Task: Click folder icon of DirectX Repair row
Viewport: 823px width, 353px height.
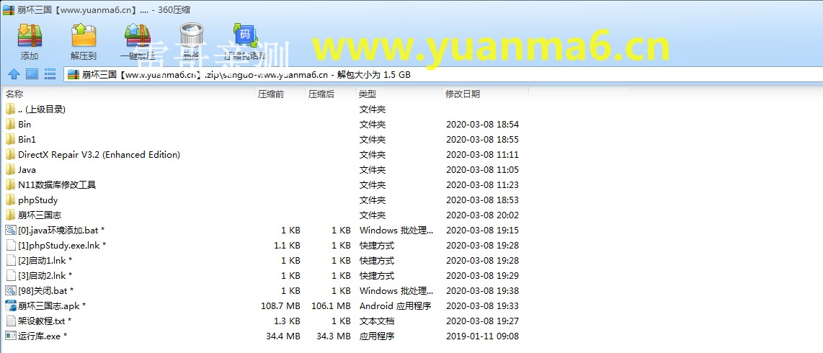Action: tap(11, 155)
